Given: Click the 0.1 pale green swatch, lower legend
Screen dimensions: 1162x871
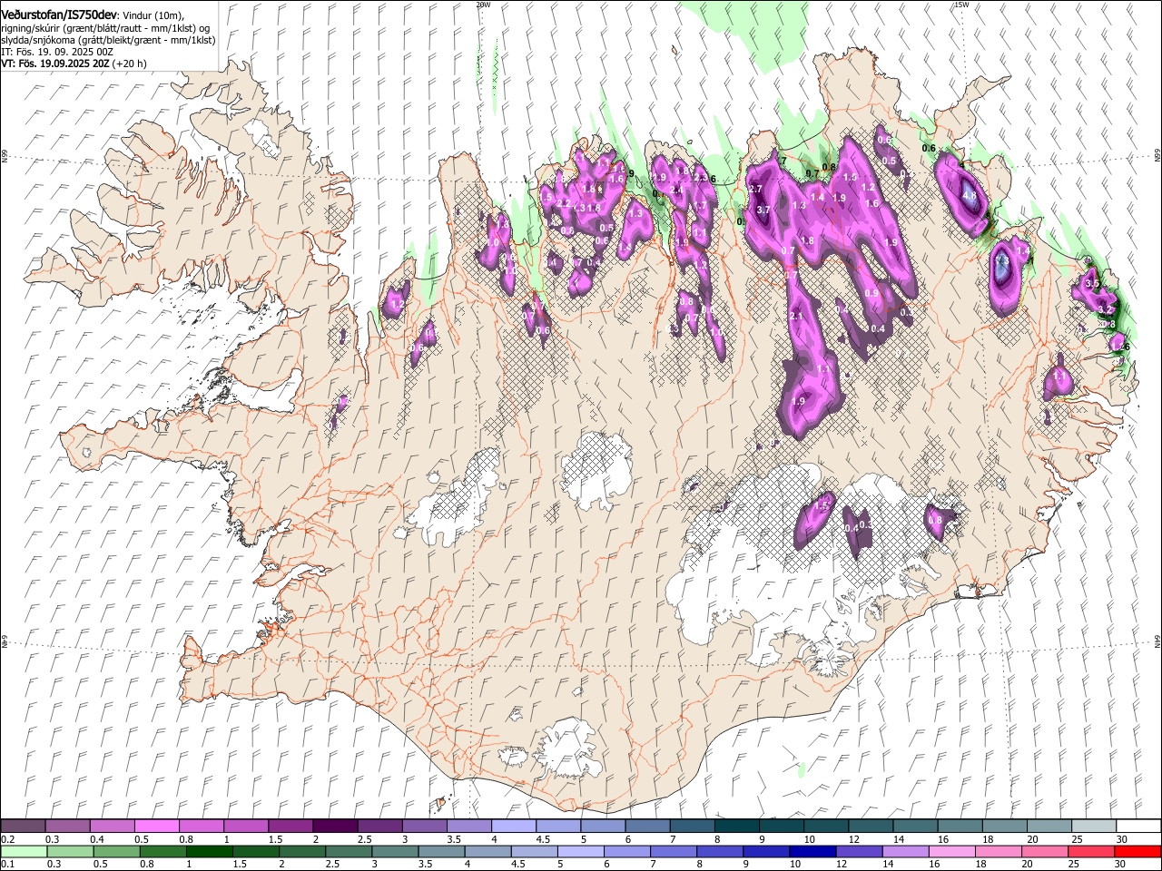Looking at the screenshot, I should 24,851.
